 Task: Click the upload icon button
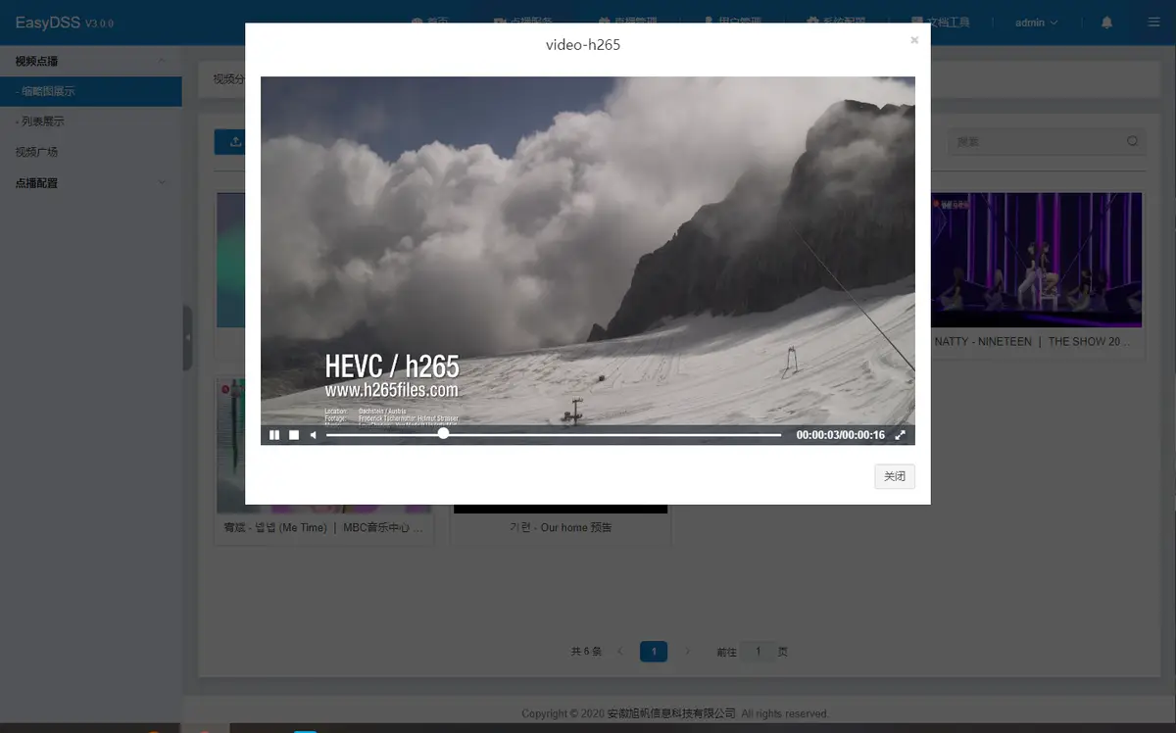(x=234, y=141)
